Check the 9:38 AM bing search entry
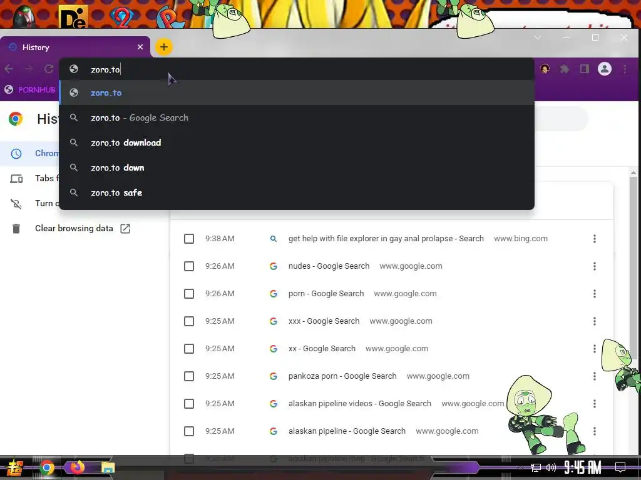641x480 pixels. coord(189,239)
